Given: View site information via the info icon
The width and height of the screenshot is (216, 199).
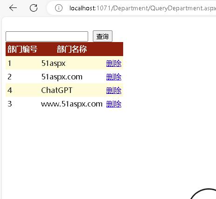Looking at the screenshot, I should click(59, 8).
